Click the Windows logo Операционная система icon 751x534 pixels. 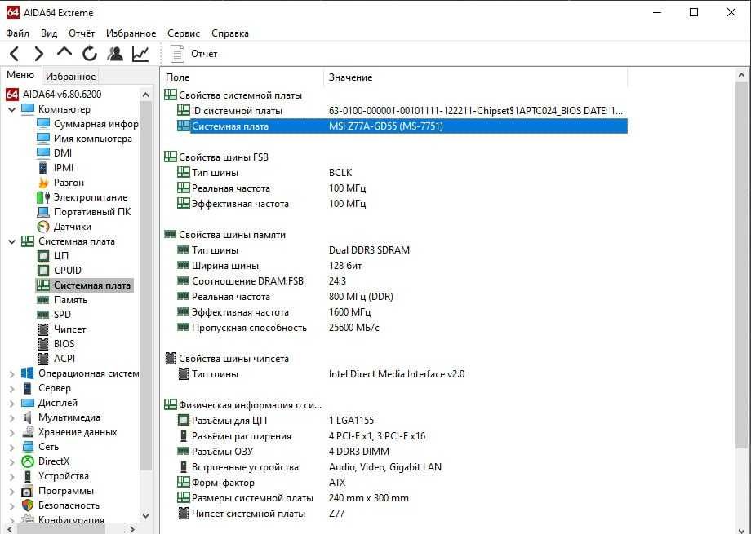click(x=27, y=373)
